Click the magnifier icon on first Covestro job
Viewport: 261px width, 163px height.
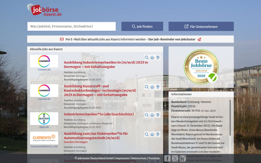(147, 57)
